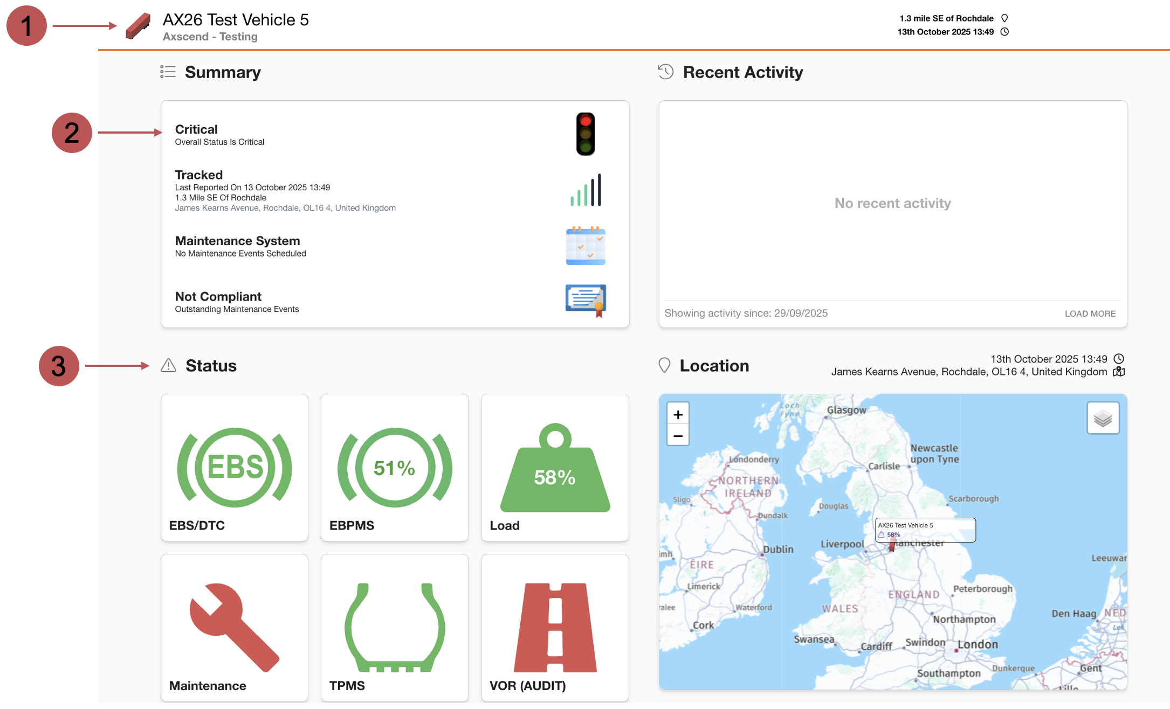This screenshot has height=709, width=1170.
Task: Click the AX26 Test Vehicle 5 title
Action: 236,20
